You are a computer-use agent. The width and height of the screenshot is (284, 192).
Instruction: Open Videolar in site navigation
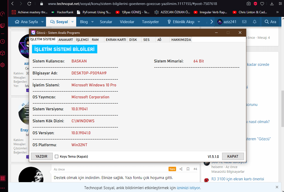(127, 22)
